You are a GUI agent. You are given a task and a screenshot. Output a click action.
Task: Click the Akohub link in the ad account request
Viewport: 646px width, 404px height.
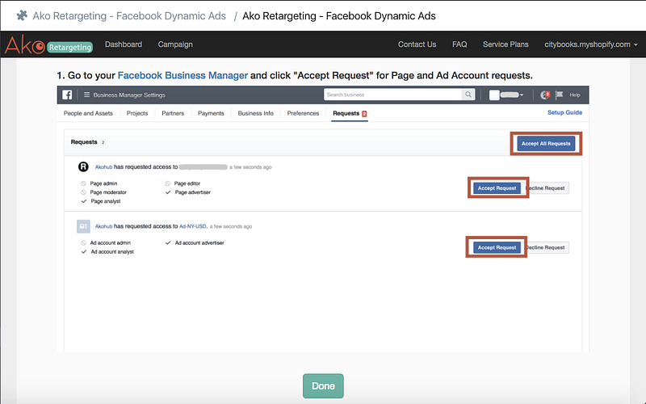(x=104, y=226)
